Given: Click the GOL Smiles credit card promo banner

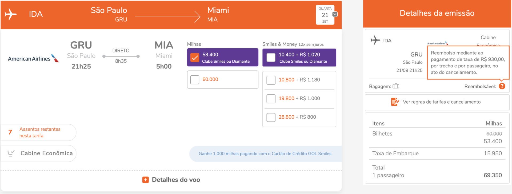Looking at the screenshot, I should [265, 154].
